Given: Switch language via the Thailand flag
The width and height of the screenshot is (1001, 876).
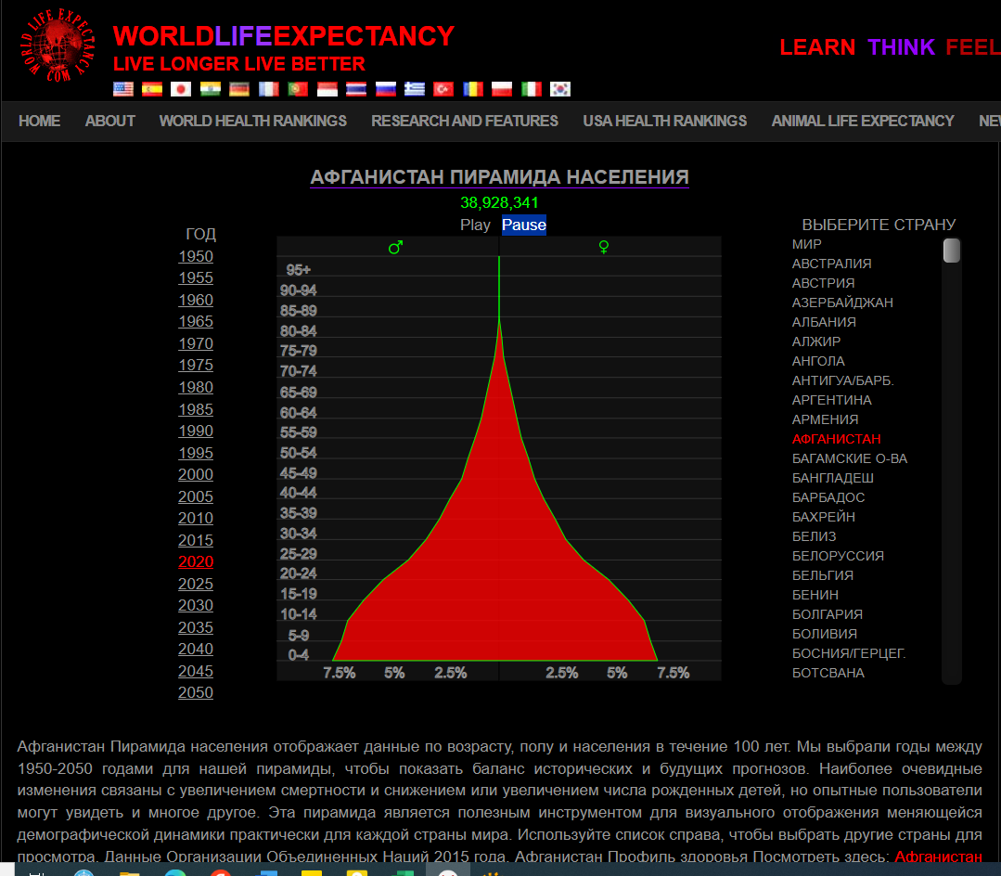Looking at the screenshot, I should pos(356,89).
